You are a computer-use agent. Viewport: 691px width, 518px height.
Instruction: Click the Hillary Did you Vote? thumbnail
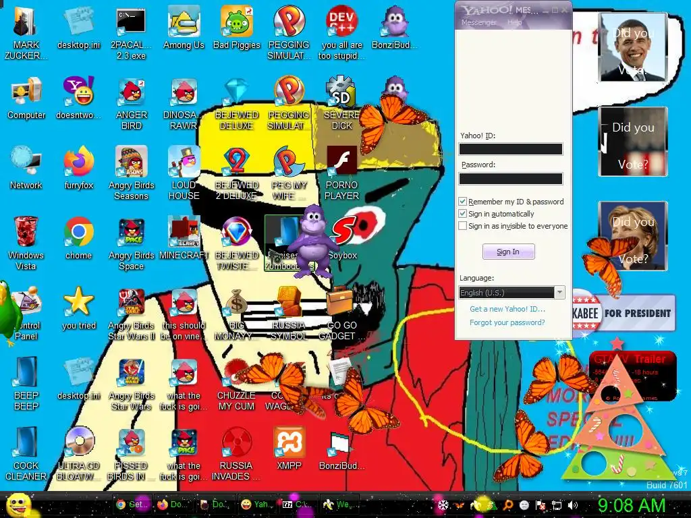(x=633, y=236)
